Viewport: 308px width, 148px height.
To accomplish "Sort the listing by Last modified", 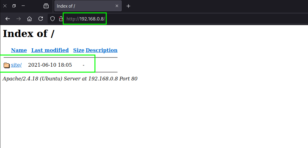I will (x=50, y=50).
